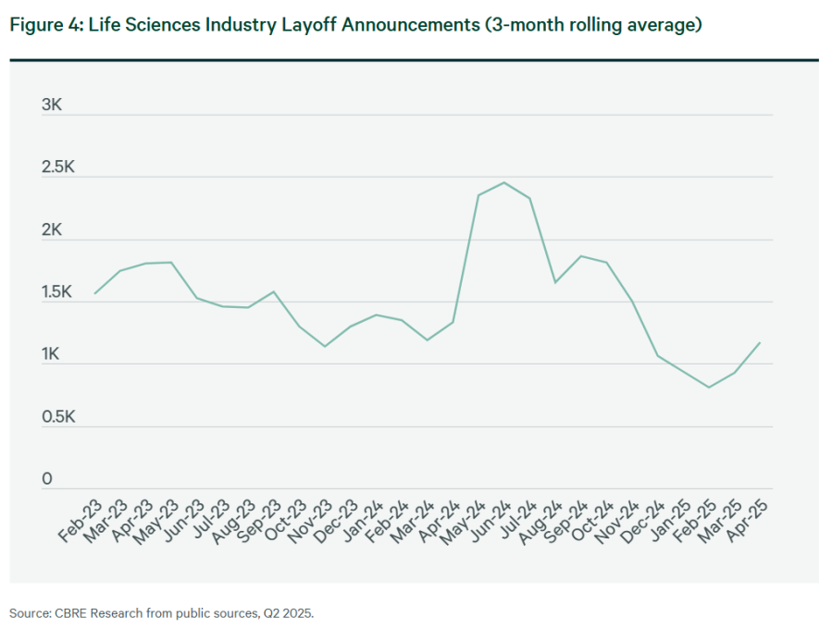Click the Feb-25 lowest point on the line
The width and height of the screenshot is (832, 629).
[x=709, y=388]
